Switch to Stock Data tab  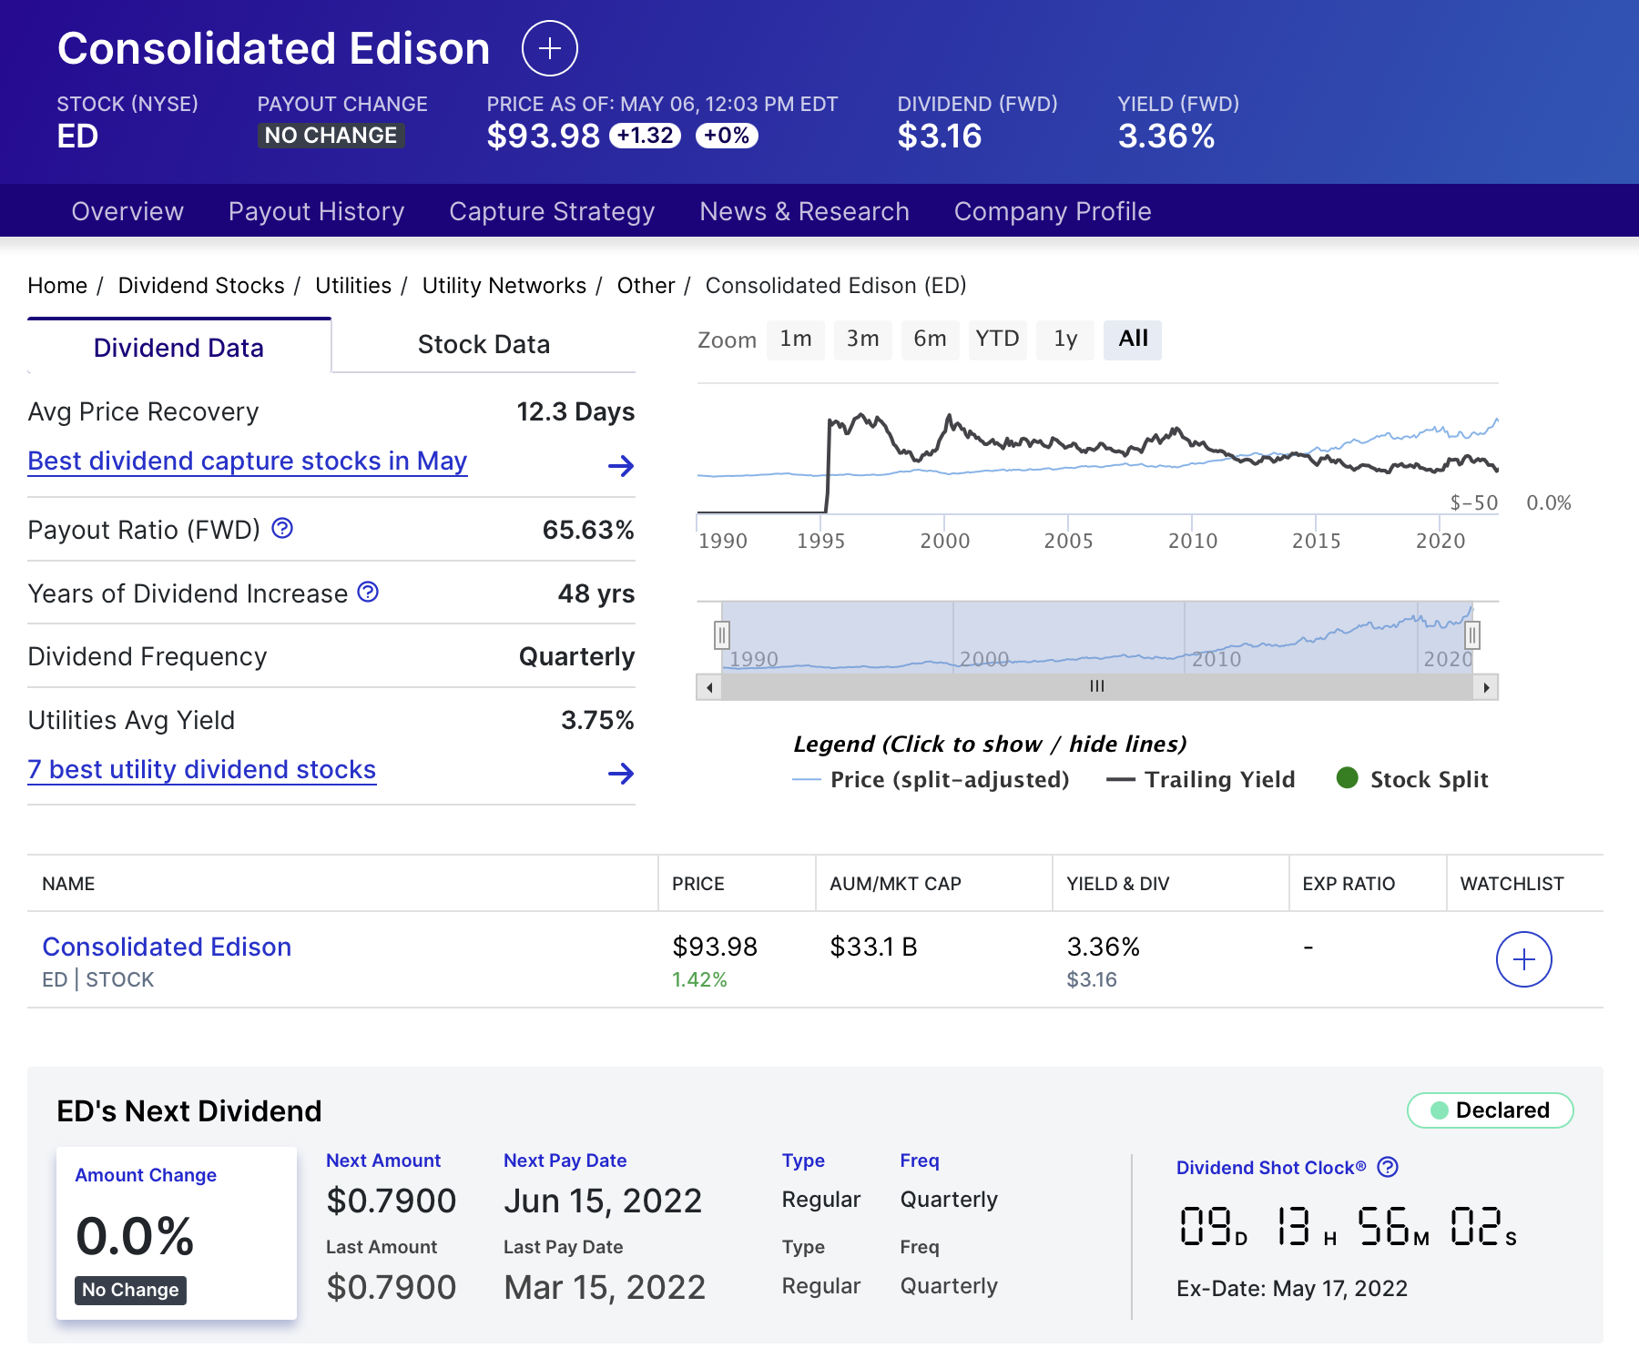tap(484, 344)
